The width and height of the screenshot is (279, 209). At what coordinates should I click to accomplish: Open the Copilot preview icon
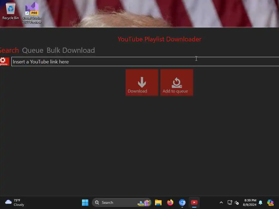click(271, 202)
